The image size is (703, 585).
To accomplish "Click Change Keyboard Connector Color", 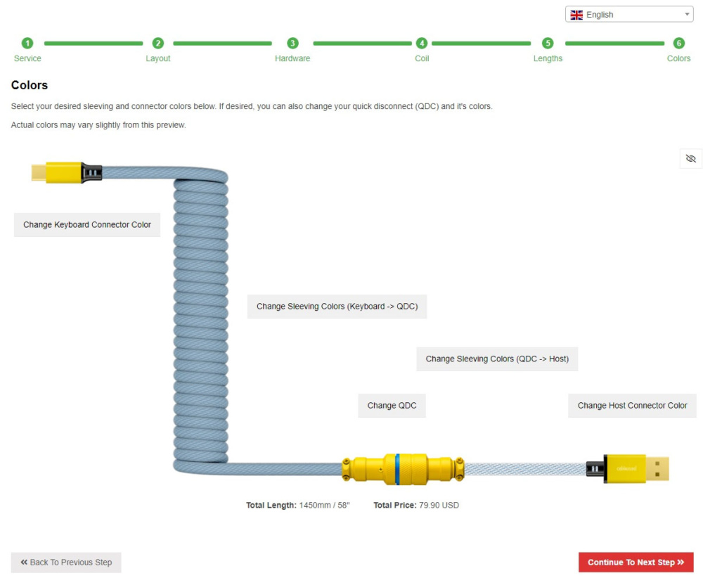I will pyautogui.click(x=87, y=224).
